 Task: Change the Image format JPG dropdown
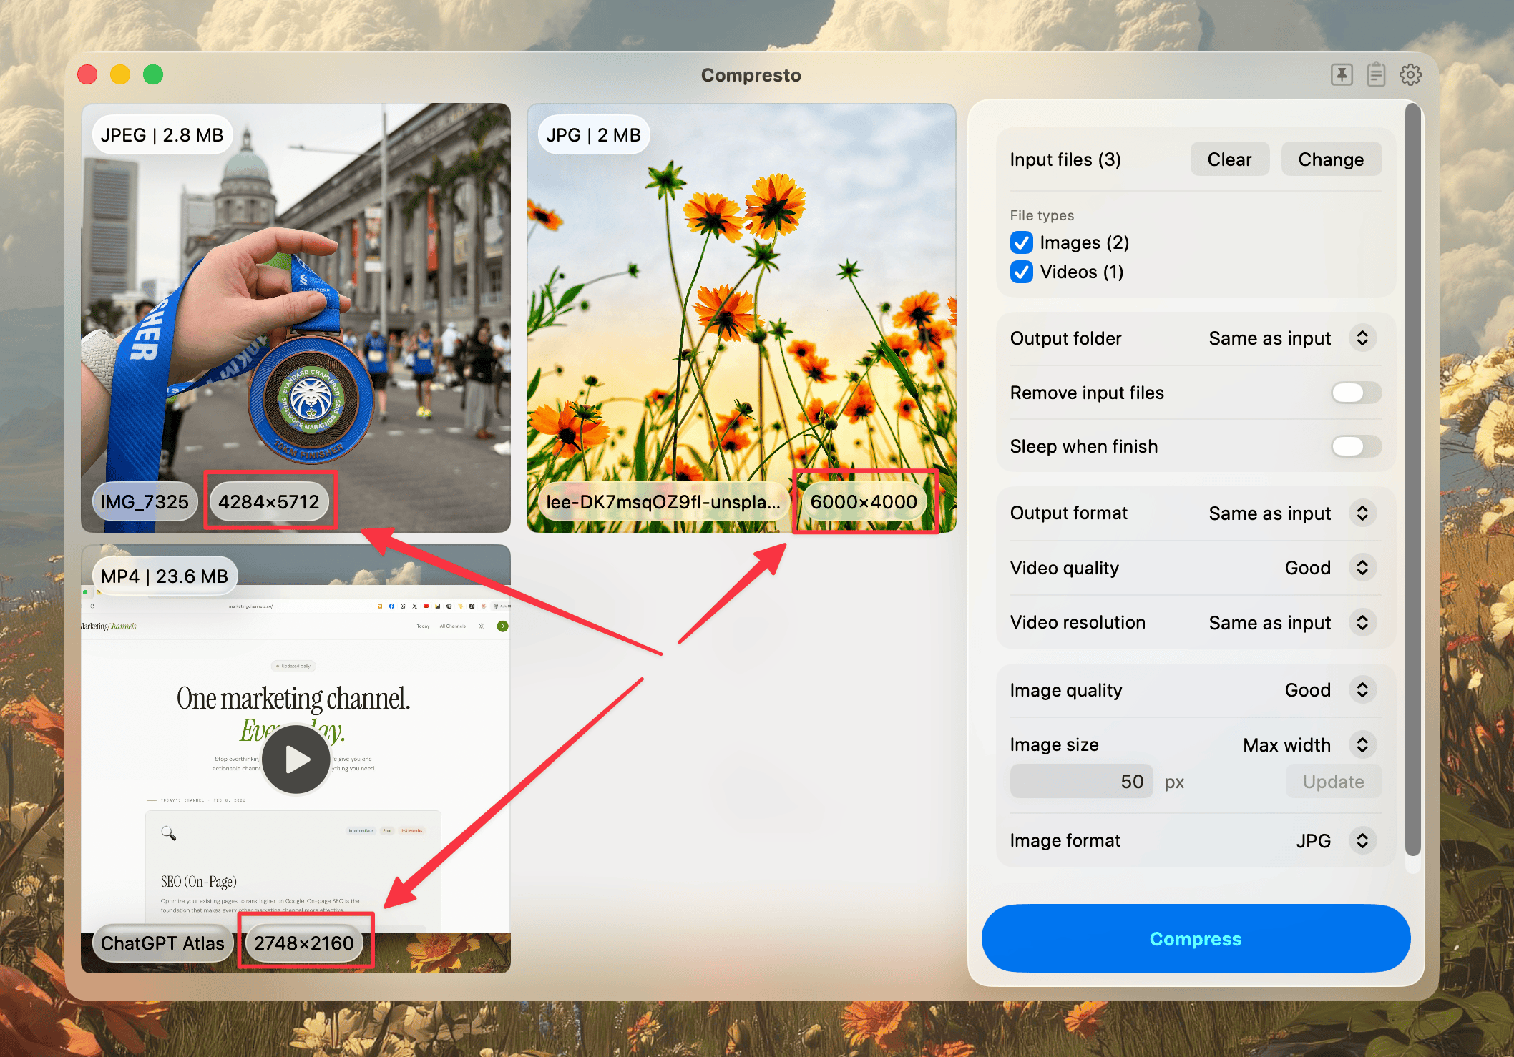(x=1362, y=840)
